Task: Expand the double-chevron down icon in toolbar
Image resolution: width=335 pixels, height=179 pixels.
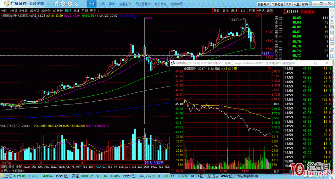Action: [x=76, y=4]
